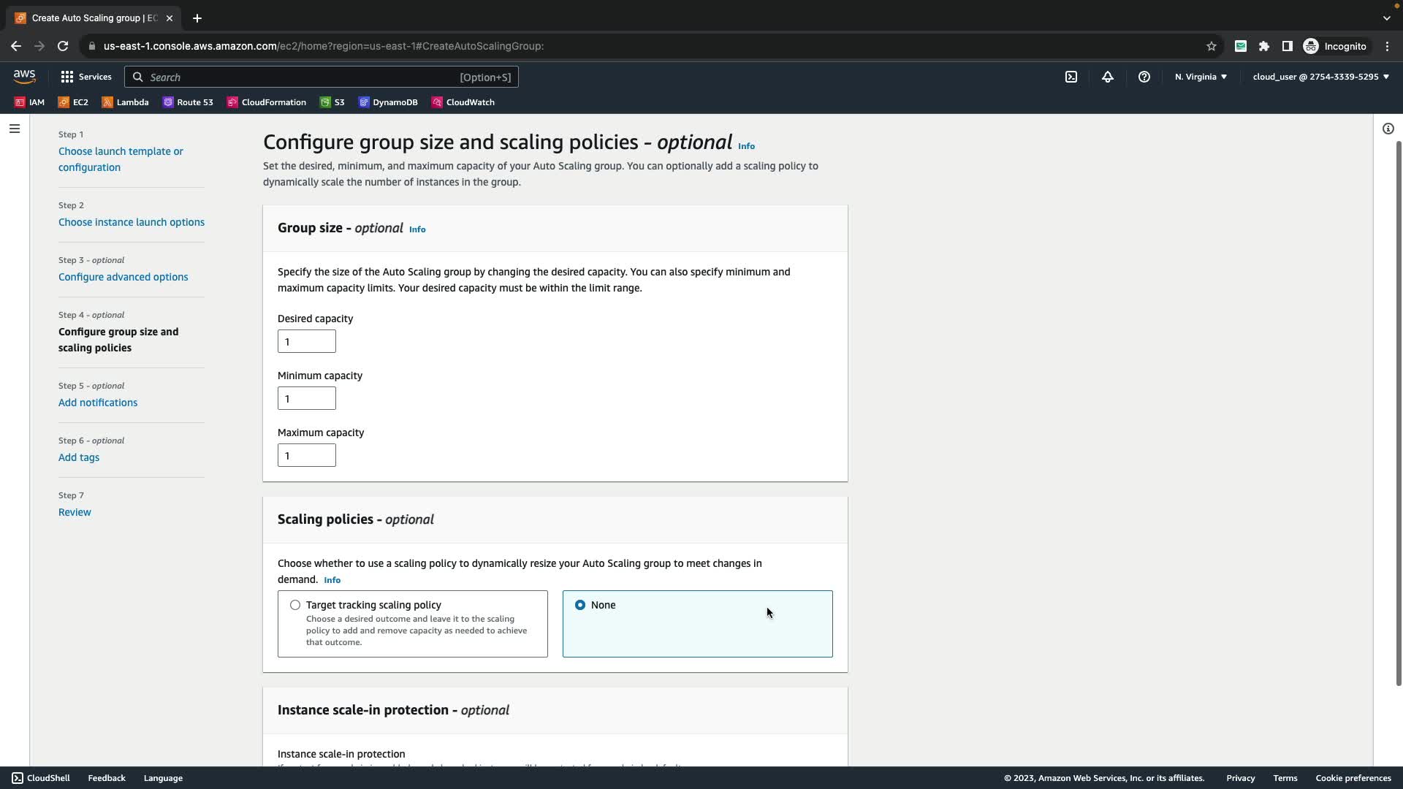Go to Step 5 Add notifications
1403x789 pixels.
coord(98,403)
